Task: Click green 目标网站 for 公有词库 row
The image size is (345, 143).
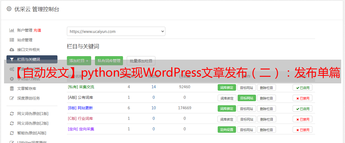Action: 247,98
